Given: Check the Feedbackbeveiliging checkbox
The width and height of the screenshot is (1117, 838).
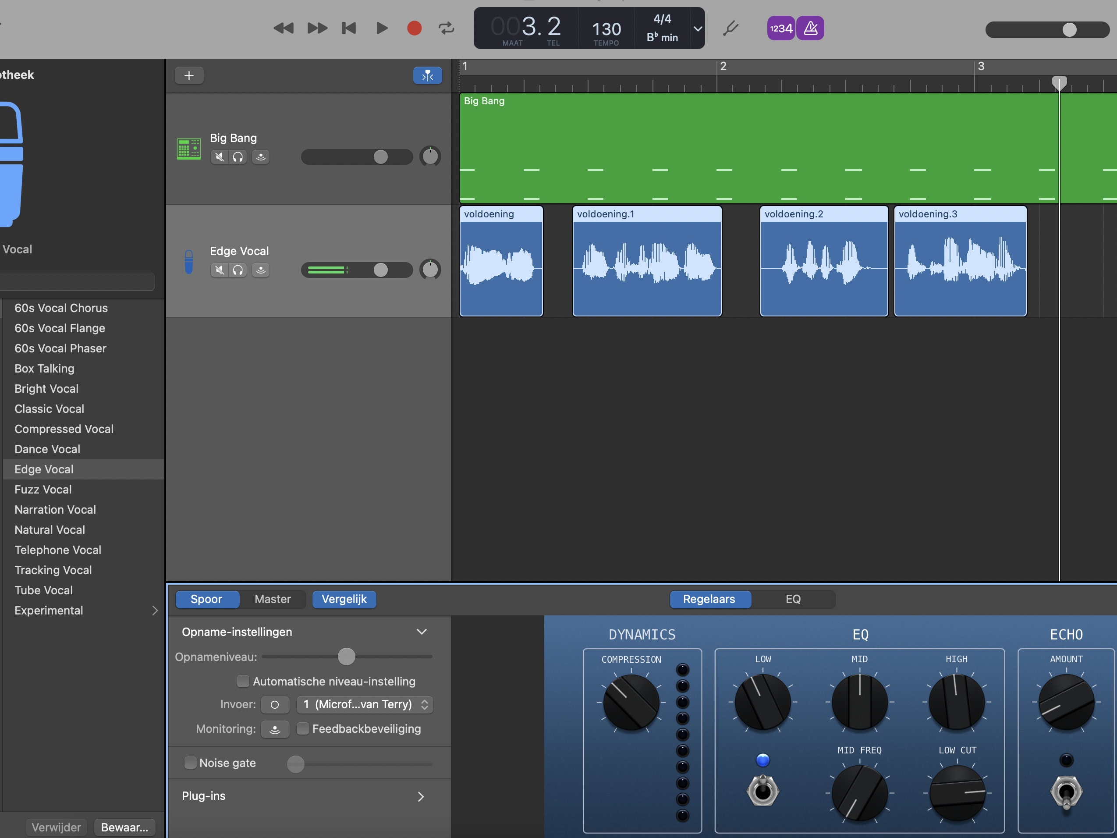Looking at the screenshot, I should click(x=302, y=729).
